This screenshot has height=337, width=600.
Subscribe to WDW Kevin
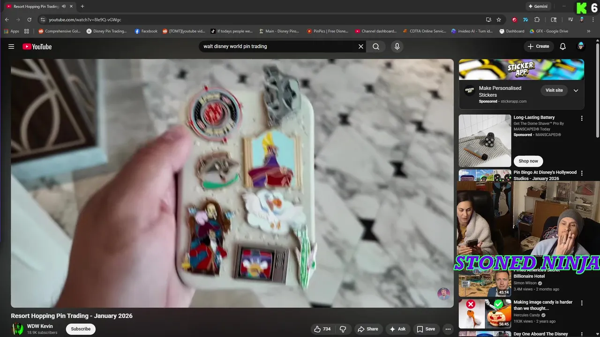coord(81,329)
